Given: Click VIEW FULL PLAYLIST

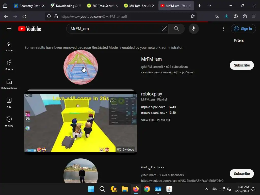Looking at the screenshot, I should (x=156, y=120).
